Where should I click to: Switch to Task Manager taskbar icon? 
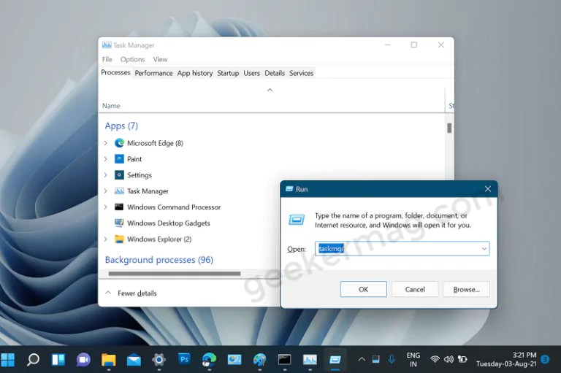tap(310, 359)
